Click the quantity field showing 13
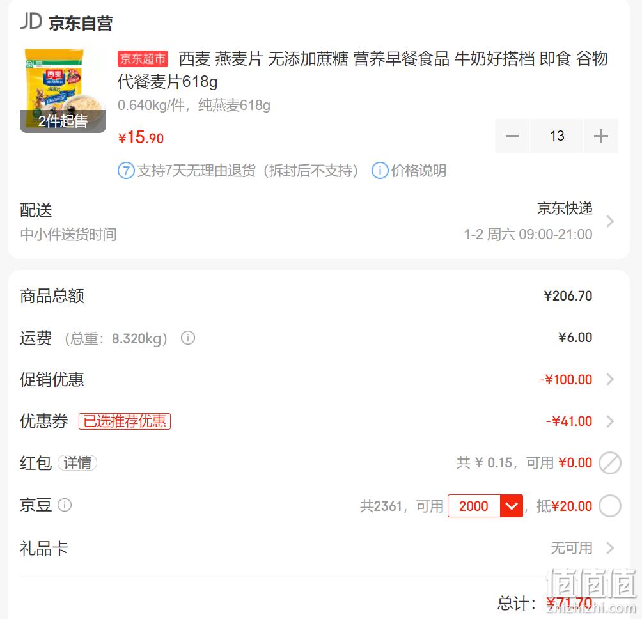The height and width of the screenshot is (619, 642). pos(556,136)
